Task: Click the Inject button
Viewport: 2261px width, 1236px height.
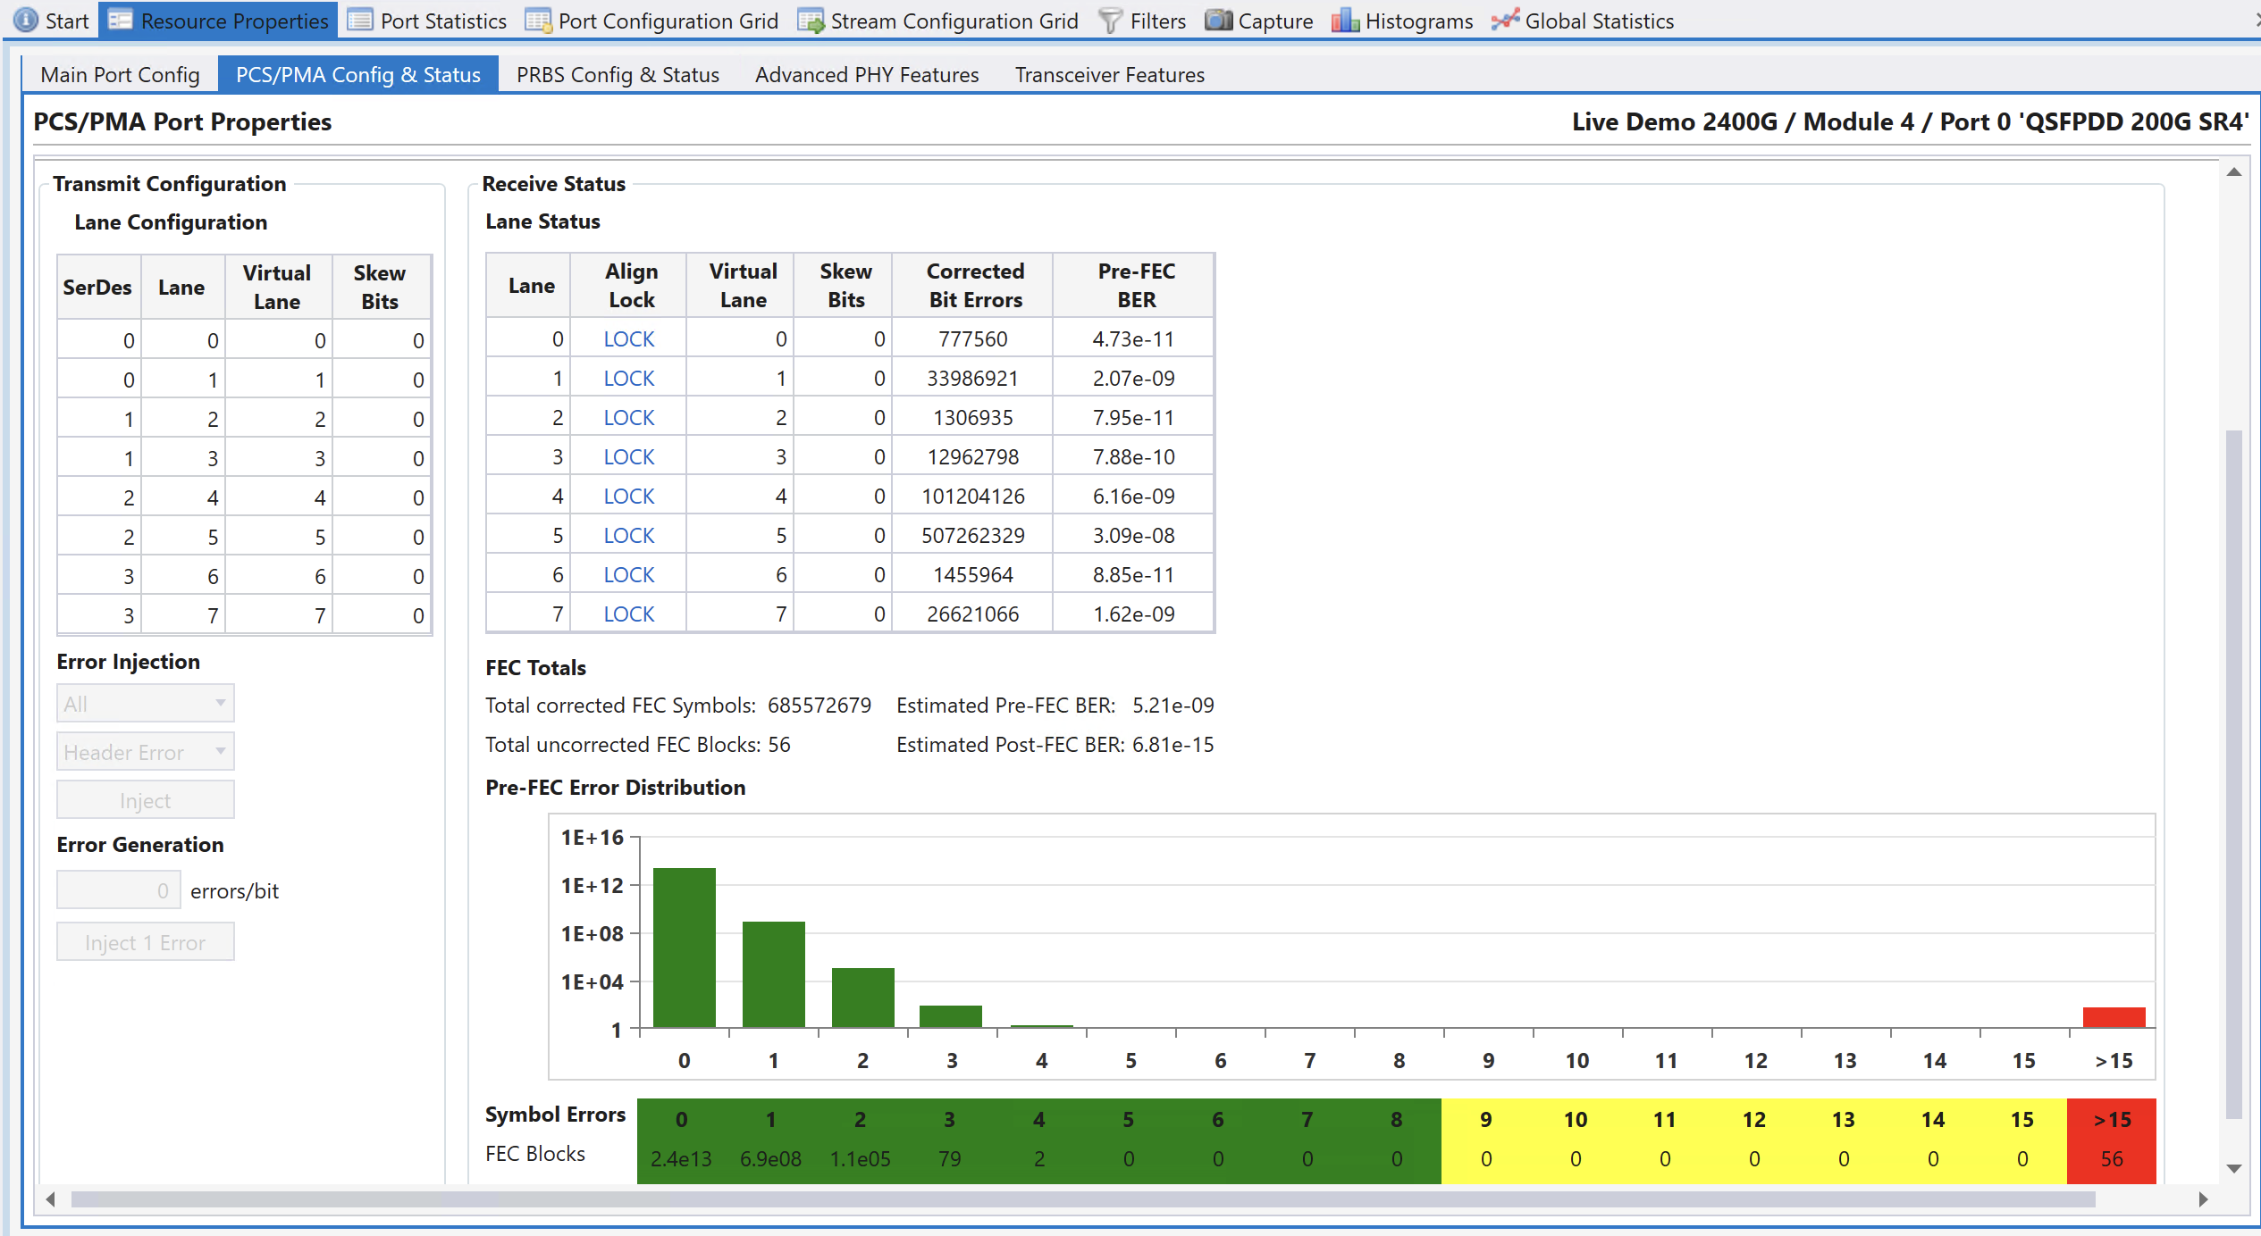Action: 146,800
